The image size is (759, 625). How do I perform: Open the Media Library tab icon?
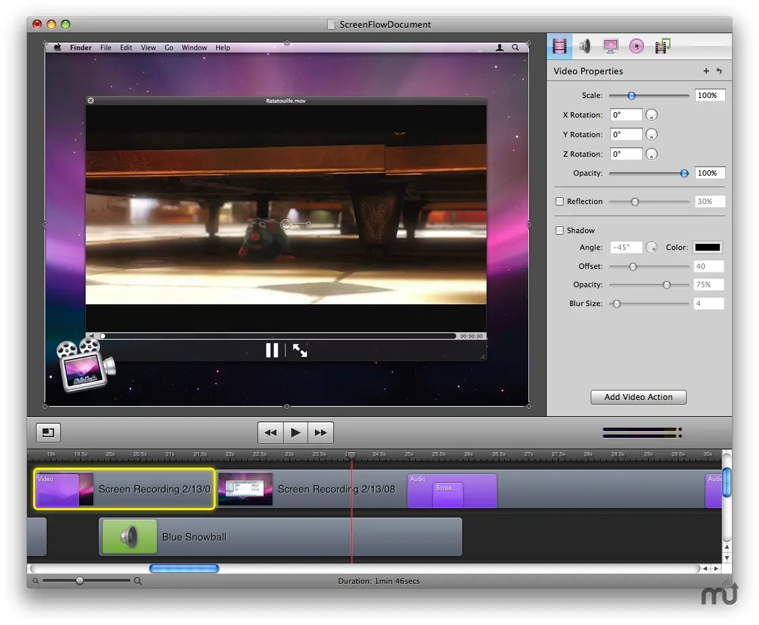[x=662, y=47]
